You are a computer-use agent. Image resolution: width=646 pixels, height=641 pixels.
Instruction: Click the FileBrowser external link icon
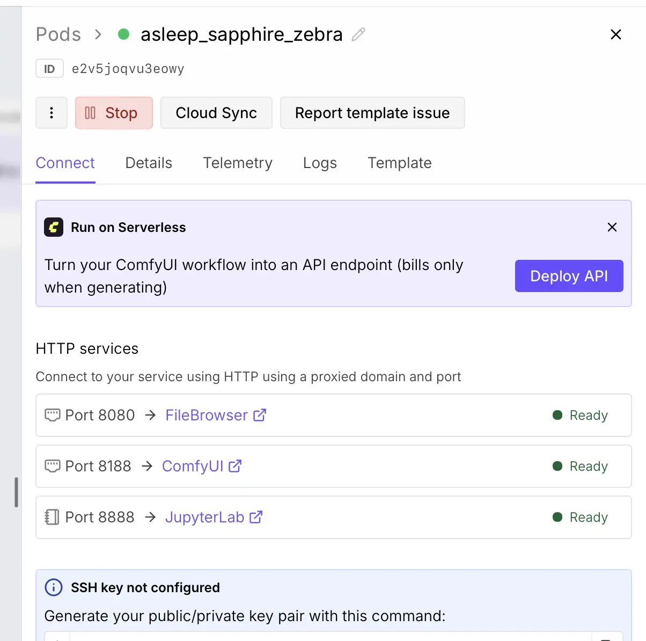tap(260, 415)
